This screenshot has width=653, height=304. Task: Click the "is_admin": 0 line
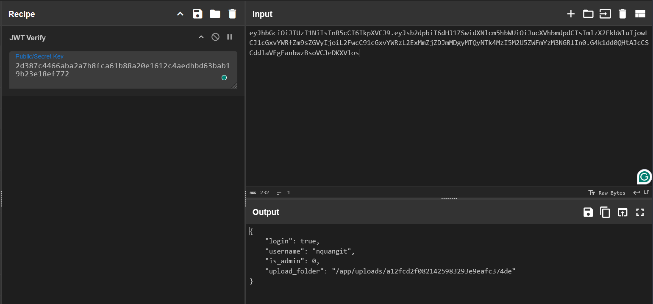pyautogui.click(x=292, y=261)
